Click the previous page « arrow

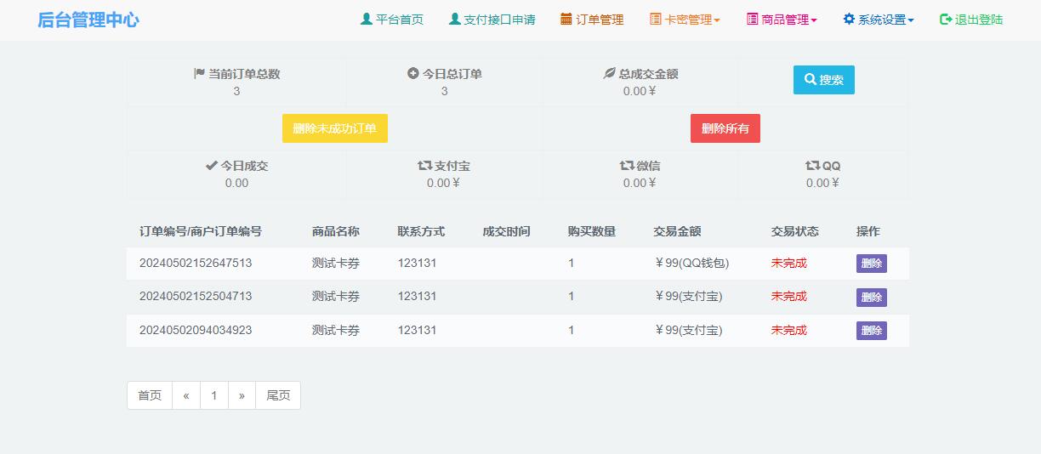coord(186,395)
